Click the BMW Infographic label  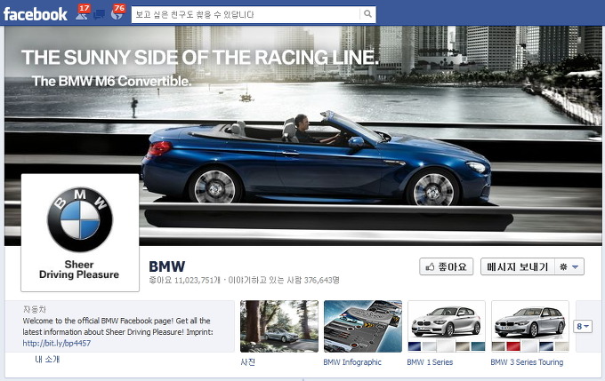coord(352,362)
